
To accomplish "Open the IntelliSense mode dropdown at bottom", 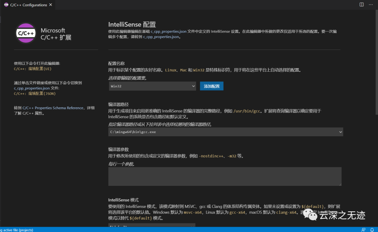I will (x=152, y=225).
